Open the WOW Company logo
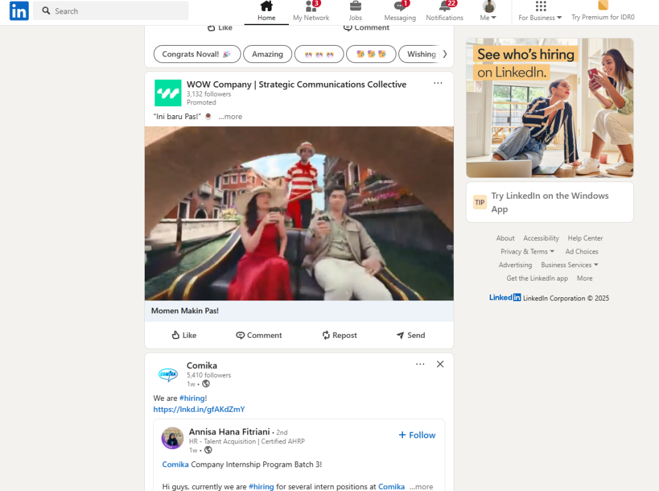The height and width of the screenshot is (491, 659). click(168, 93)
